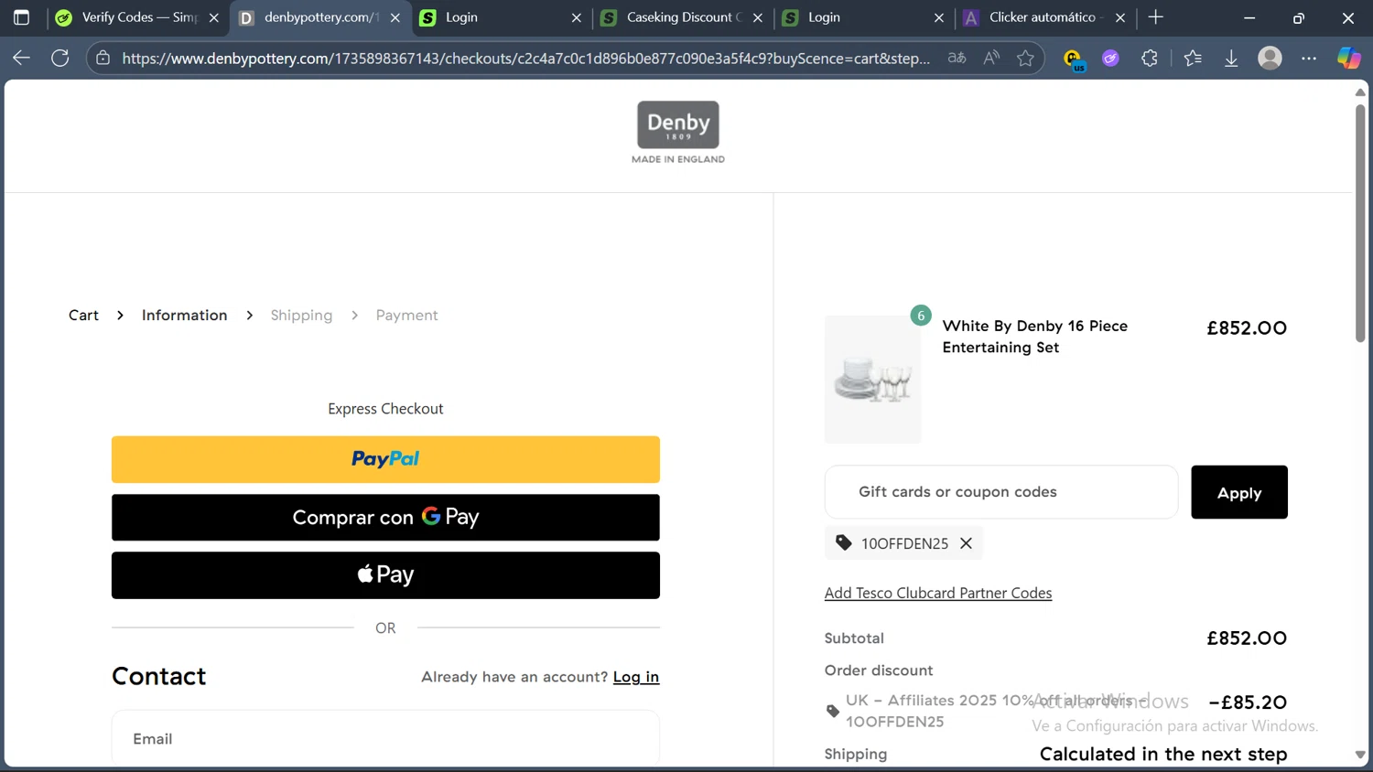This screenshot has width=1373, height=772.
Task: Click the Subtotal £852.00 amount
Action: 1247,638
